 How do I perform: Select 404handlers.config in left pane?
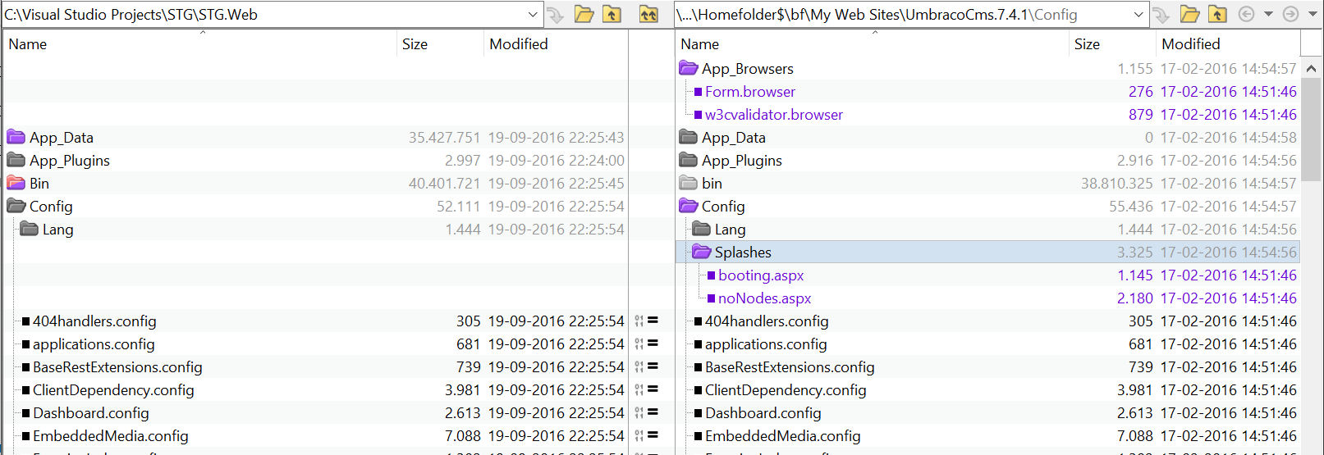94,321
